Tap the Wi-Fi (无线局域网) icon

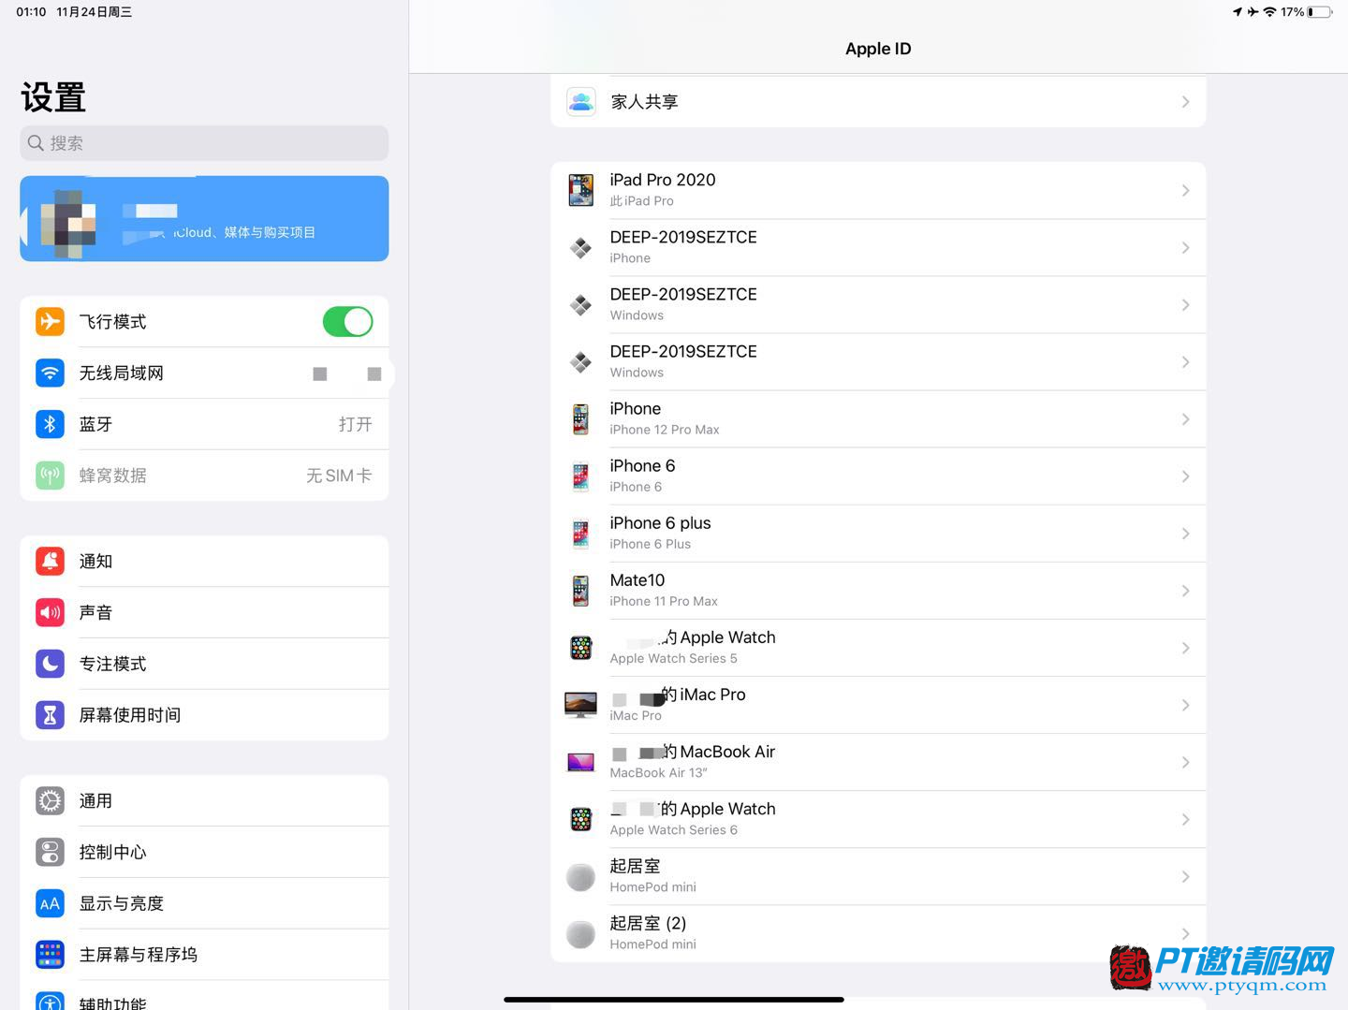pyautogui.click(x=50, y=373)
